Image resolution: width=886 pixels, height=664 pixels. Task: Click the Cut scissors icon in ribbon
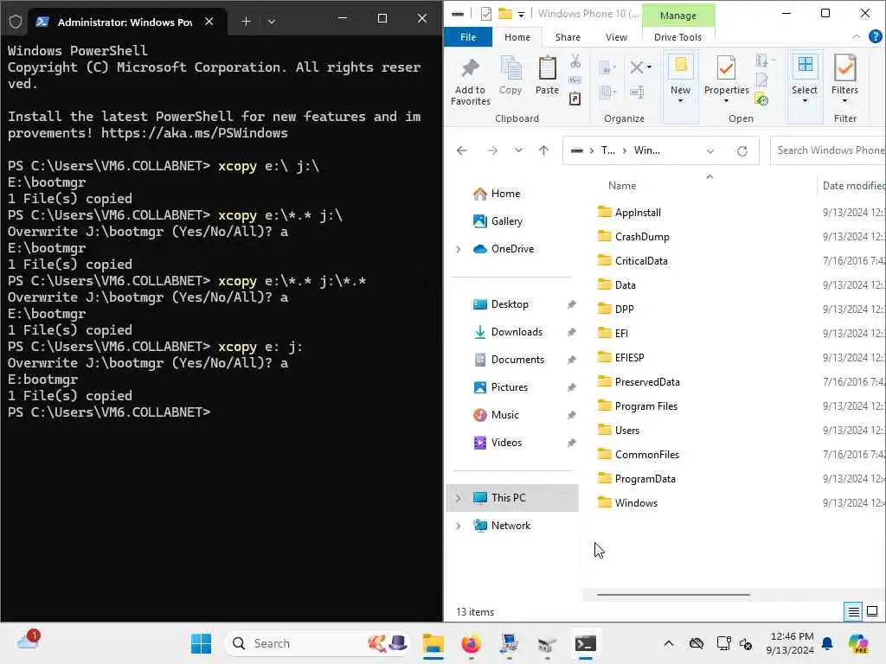point(575,61)
